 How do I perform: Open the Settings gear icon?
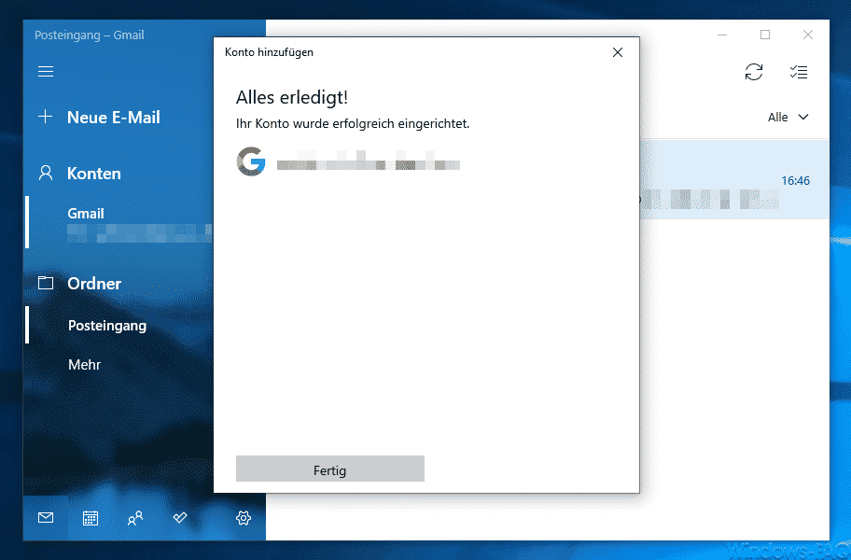click(244, 518)
